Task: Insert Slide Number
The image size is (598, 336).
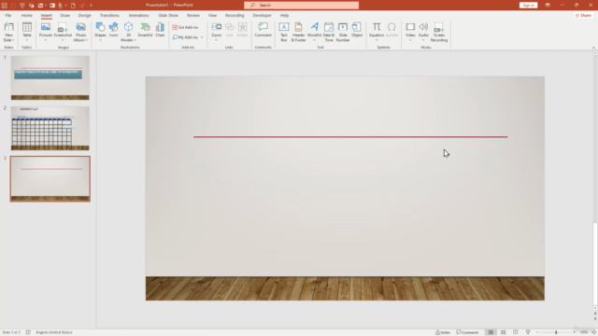Action: point(343,32)
